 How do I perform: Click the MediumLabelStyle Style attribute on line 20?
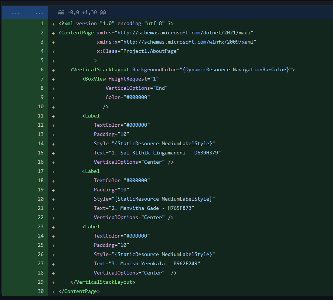click(154, 199)
